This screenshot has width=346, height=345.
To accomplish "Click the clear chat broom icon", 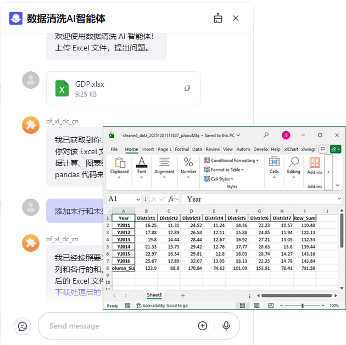I will pos(218,18).
